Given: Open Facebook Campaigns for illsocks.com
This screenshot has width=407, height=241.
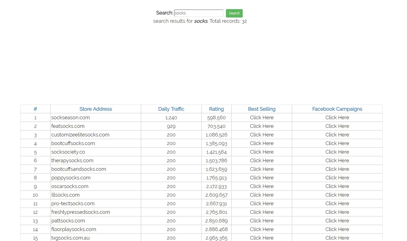Looking at the screenshot, I should click(337, 195).
